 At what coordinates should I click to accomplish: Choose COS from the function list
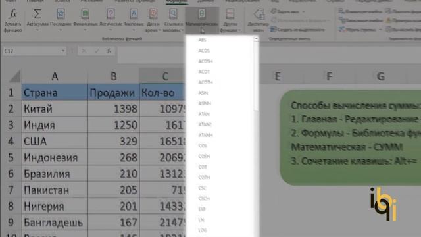click(203, 145)
